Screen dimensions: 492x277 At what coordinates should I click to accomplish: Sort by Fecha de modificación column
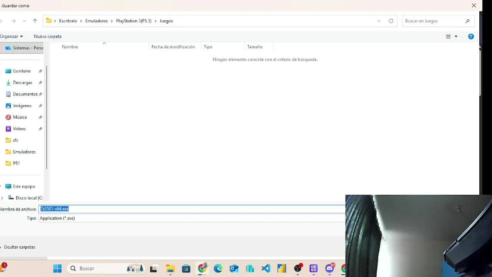[x=173, y=47]
